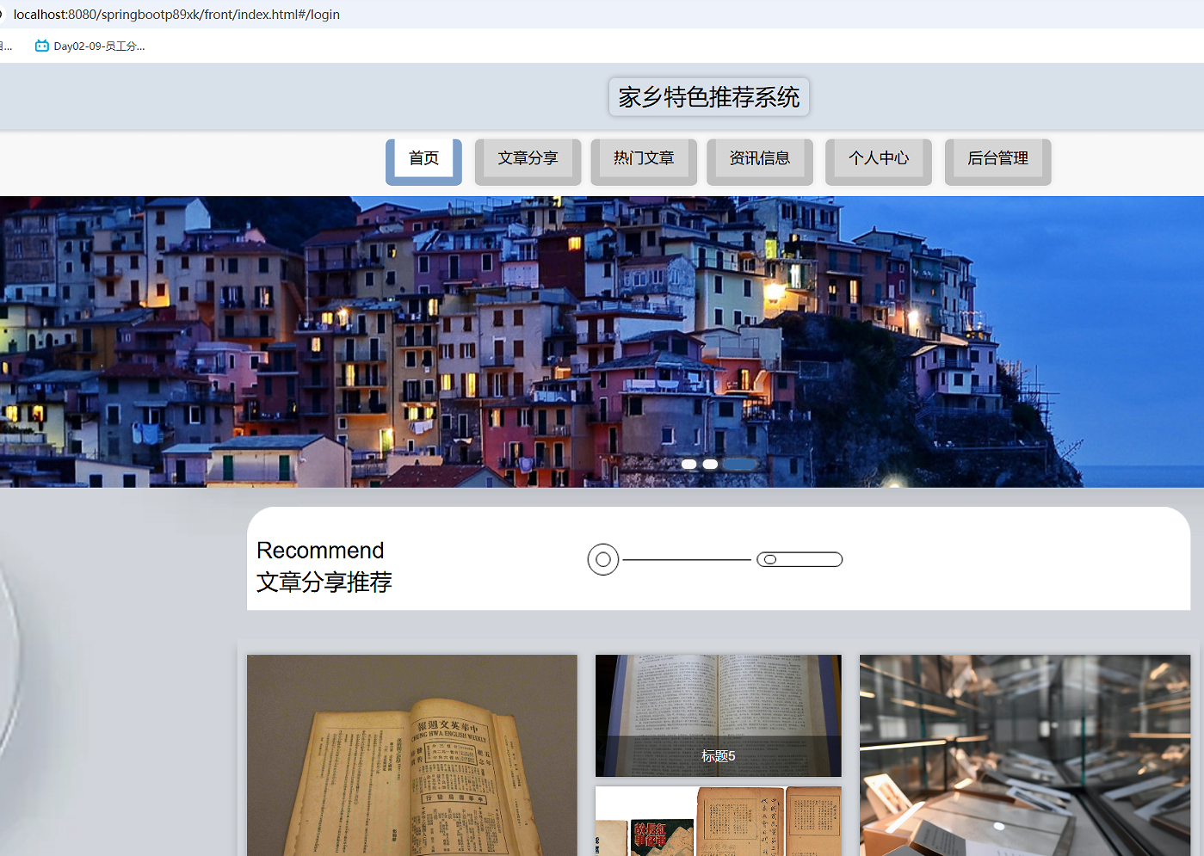Open the old manuscripts article thumbnail below 标题5

(719, 821)
